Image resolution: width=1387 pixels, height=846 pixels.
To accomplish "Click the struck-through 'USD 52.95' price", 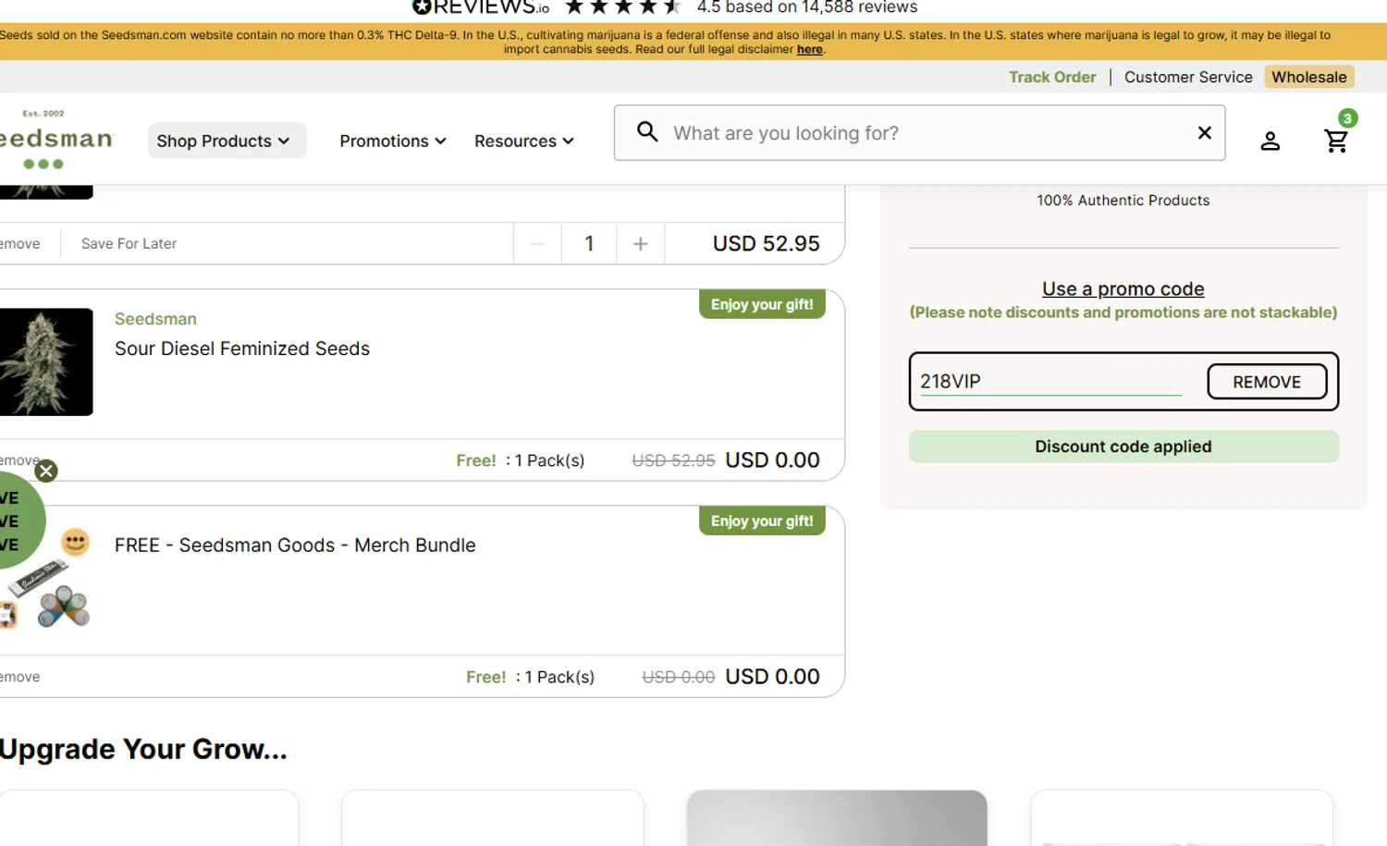I will point(673,460).
